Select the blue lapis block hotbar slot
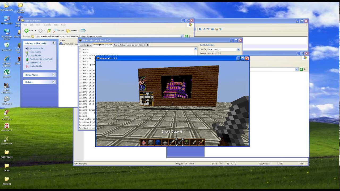Viewport: 340px width, 191px height. 158,142
